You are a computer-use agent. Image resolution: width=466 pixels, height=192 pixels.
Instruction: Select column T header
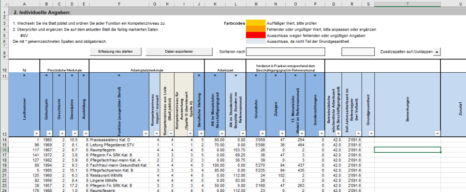407,4
